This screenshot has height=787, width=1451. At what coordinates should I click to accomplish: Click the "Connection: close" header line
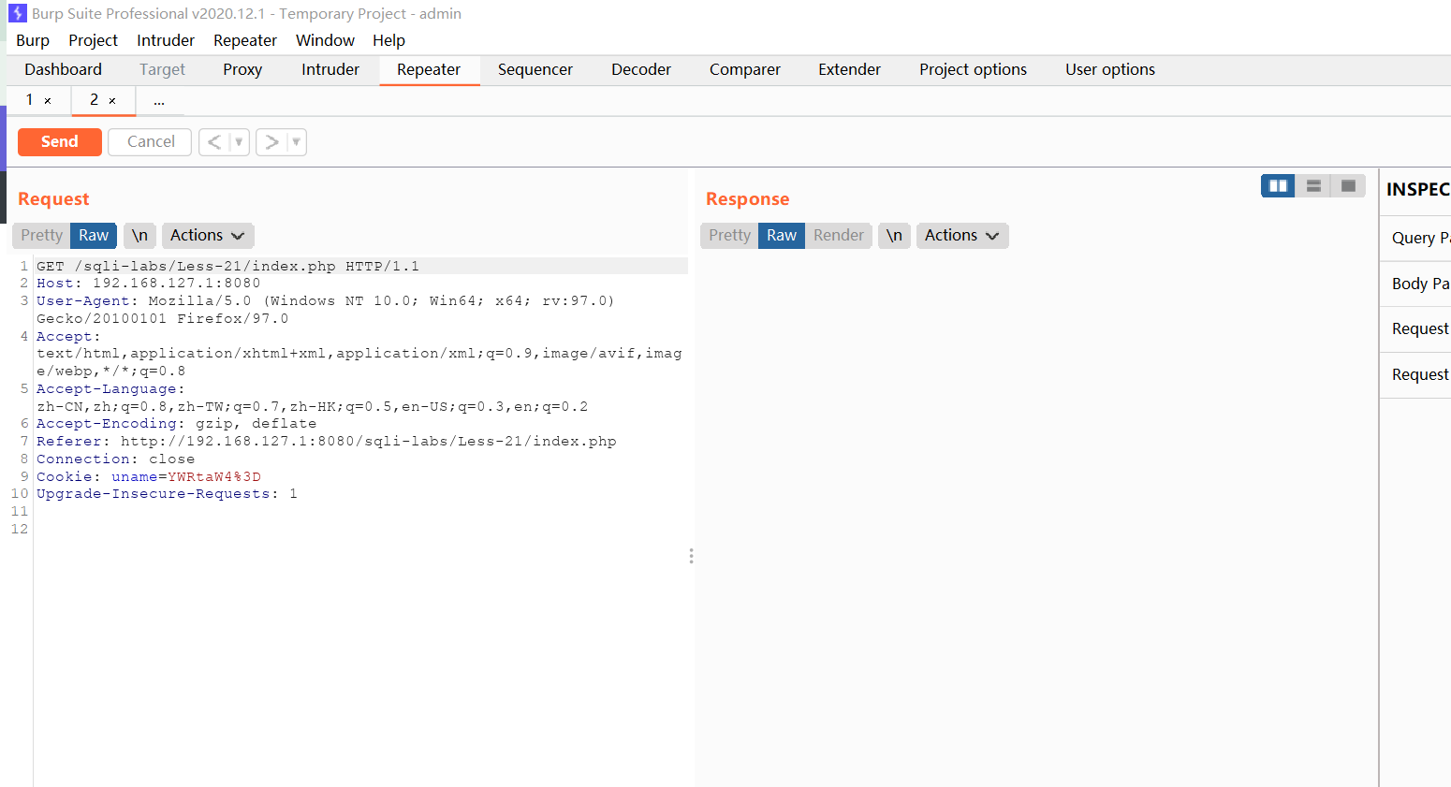tap(116, 459)
